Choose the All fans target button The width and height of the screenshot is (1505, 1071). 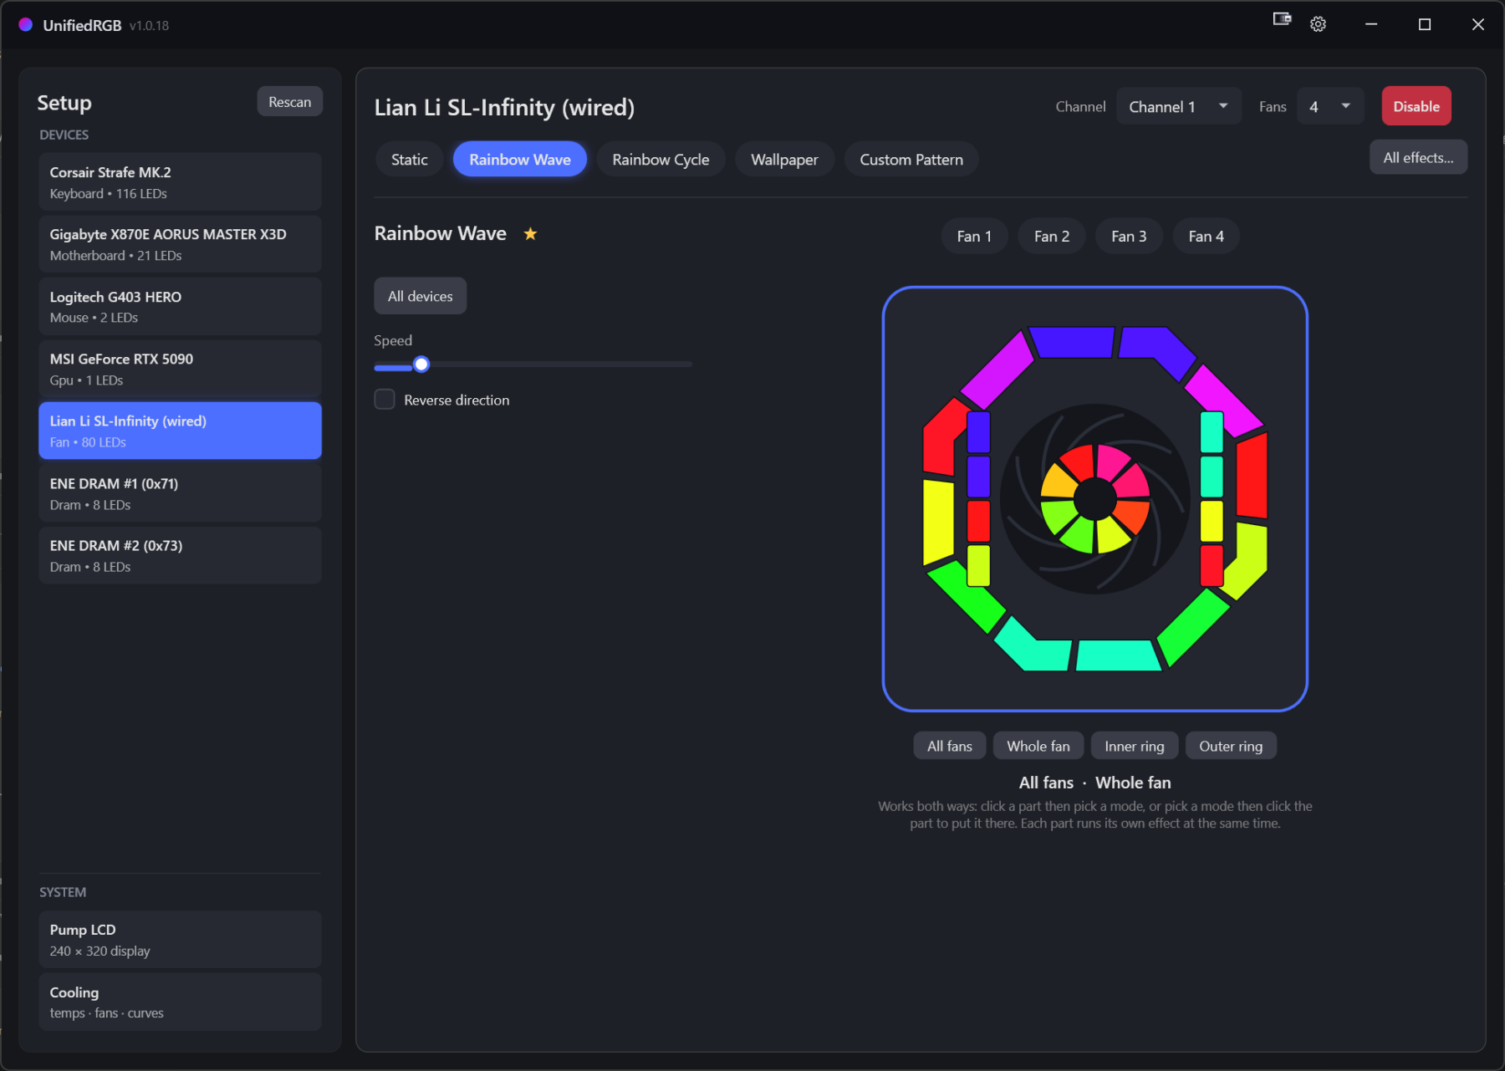click(950, 746)
